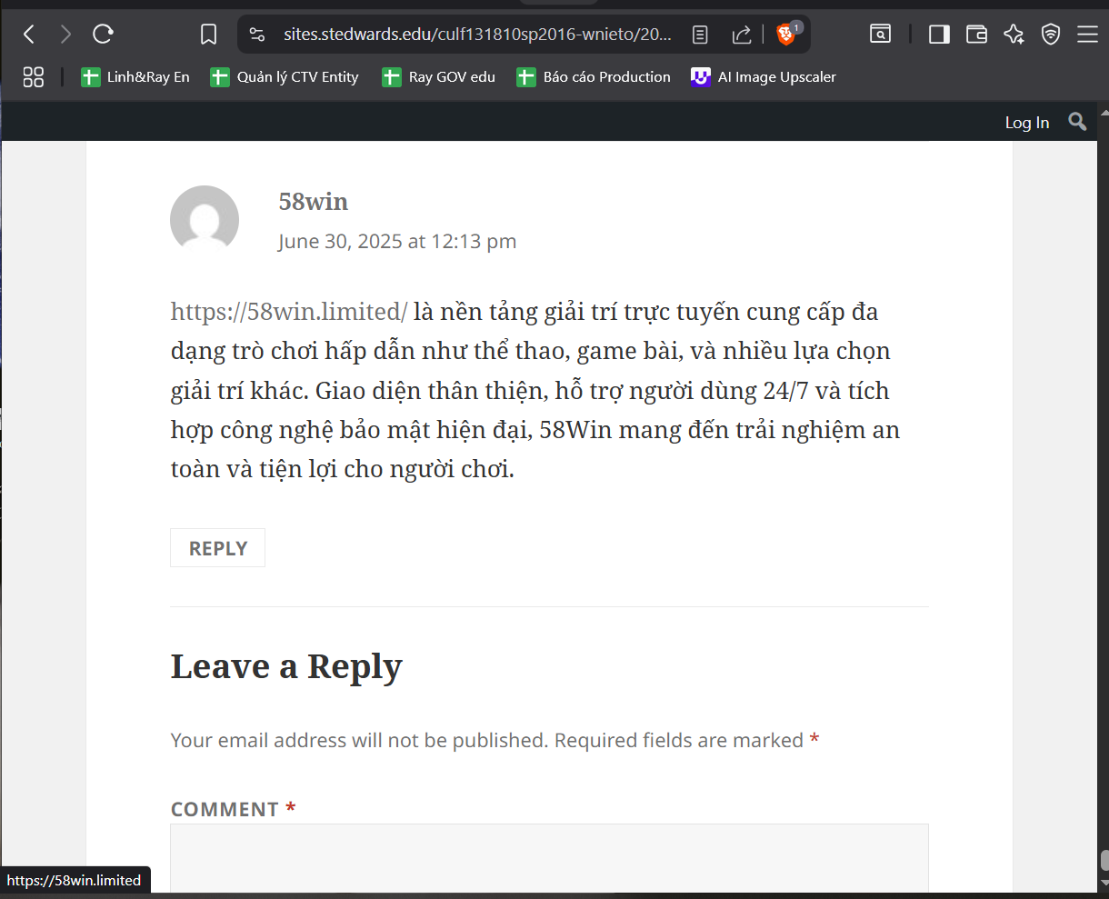Open the June 30, 2025 comment permalink
The width and height of the screenshot is (1109, 899).
(397, 241)
